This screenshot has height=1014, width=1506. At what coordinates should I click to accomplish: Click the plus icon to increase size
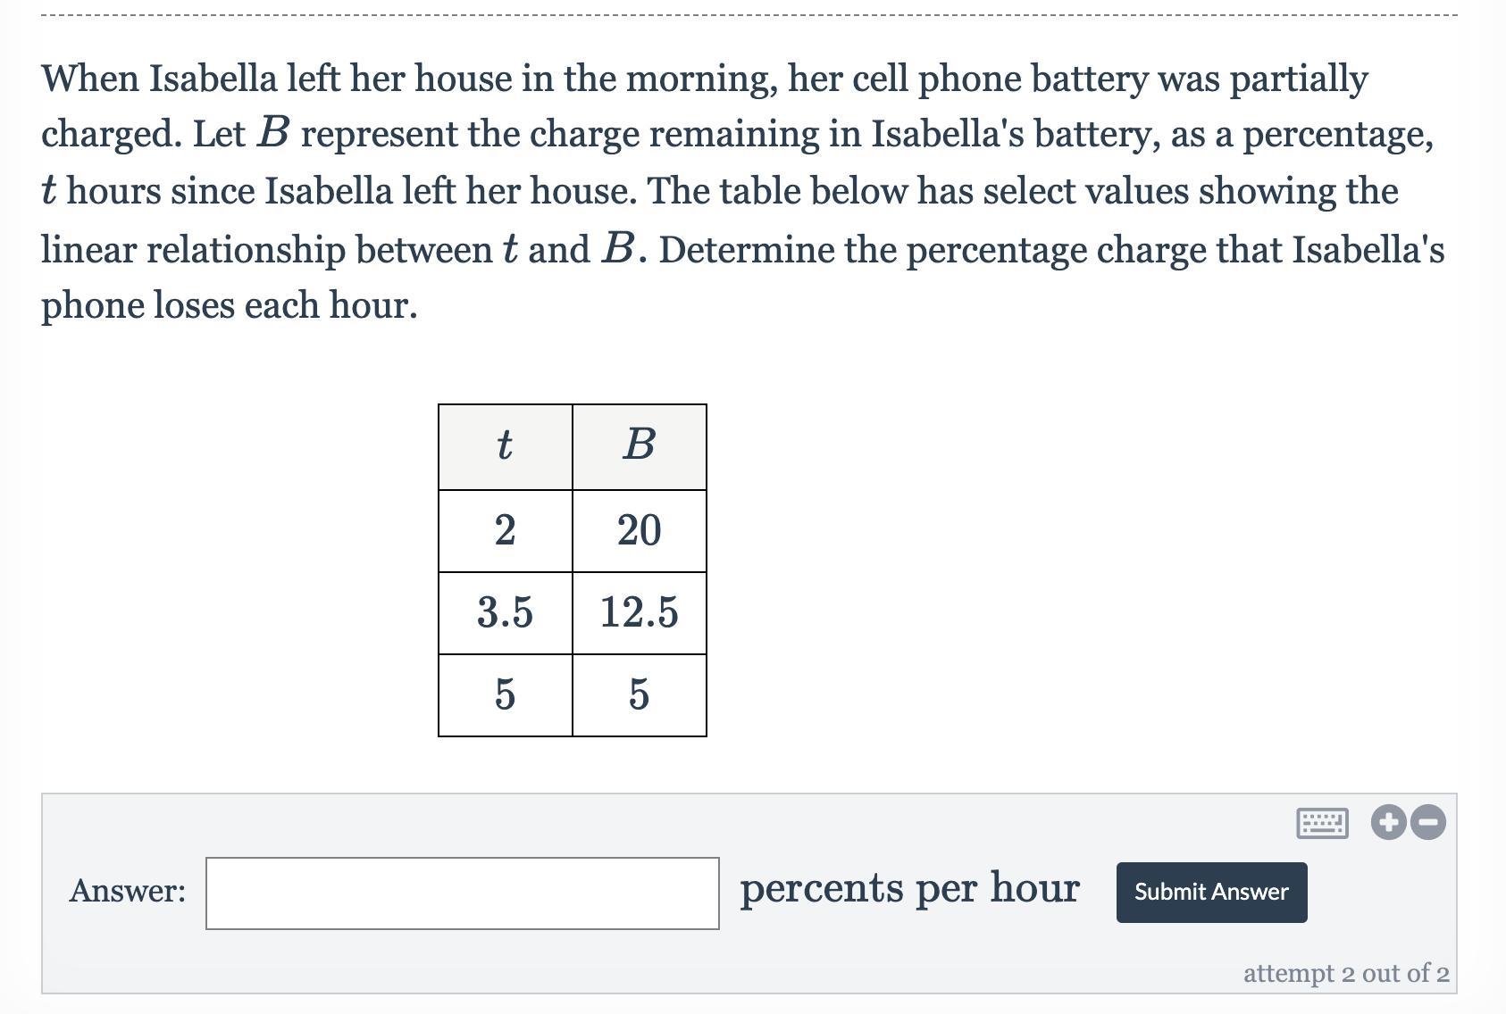coord(1388,822)
